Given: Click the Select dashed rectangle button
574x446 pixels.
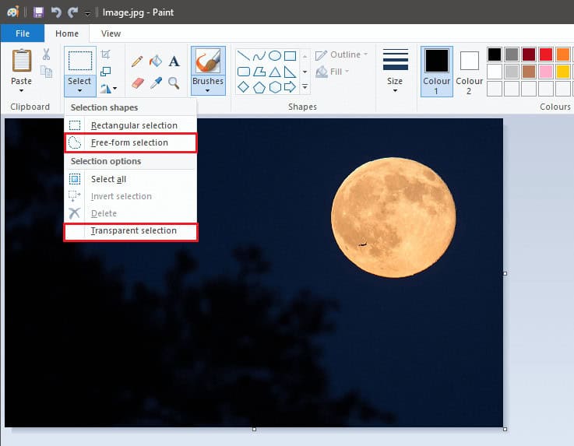Looking at the screenshot, I should (80, 61).
